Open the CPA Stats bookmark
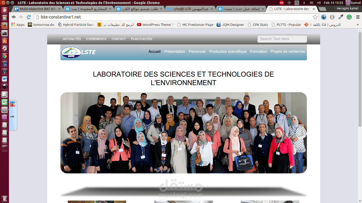Viewport: 362px width, 203px height. [x=258, y=25]
